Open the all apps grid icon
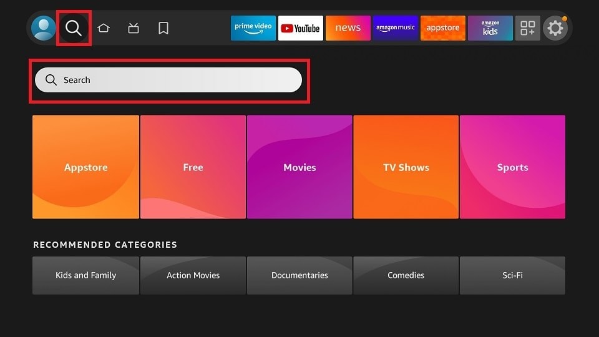Viewport: 599px width, 337px height. [x=528, y=28]
